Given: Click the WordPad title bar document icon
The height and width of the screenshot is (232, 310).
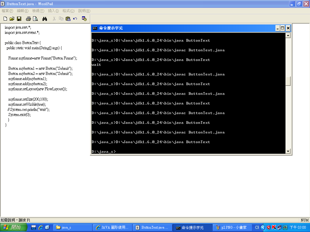Looking at the screenshot, I should (x=2, y=4).
